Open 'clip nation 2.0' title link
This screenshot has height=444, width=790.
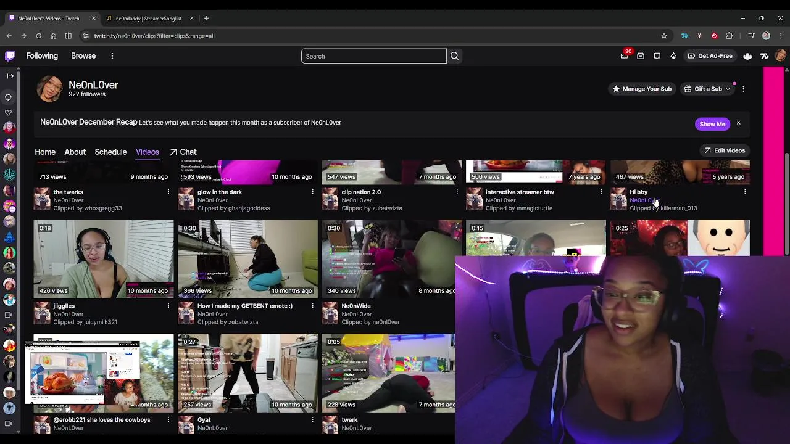361,192
